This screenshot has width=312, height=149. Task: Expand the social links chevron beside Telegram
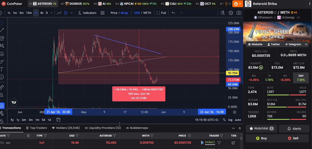point(306,44)
